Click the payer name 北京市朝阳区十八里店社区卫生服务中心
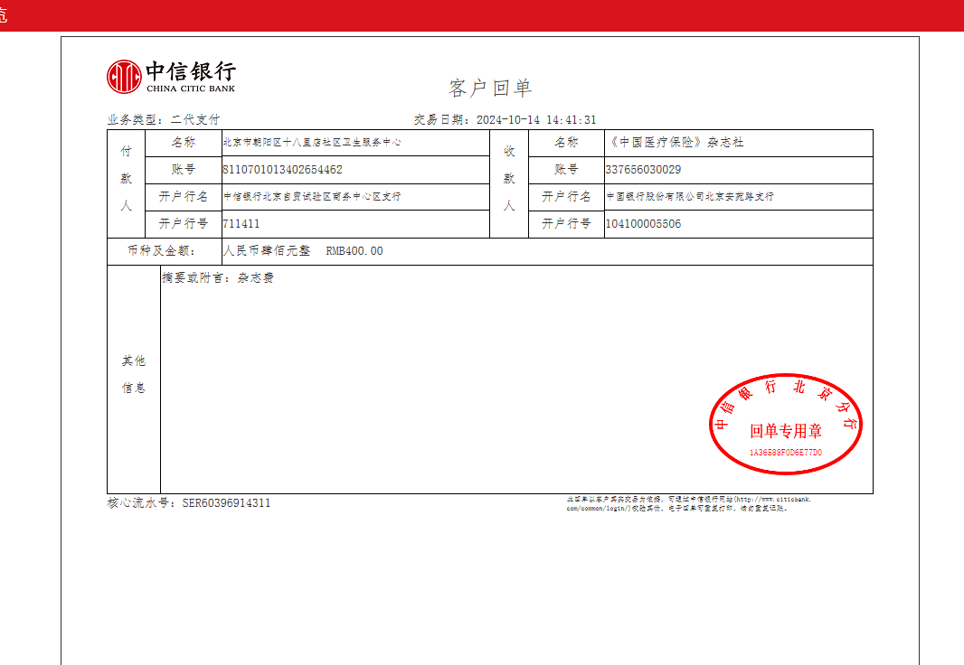Viewport: 964px width, 665px height. click(312, 143)
